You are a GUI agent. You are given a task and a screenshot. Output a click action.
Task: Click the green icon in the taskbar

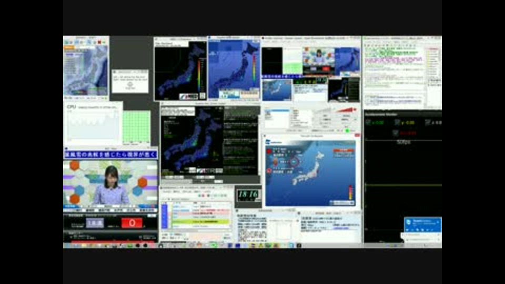pos(214,245)
